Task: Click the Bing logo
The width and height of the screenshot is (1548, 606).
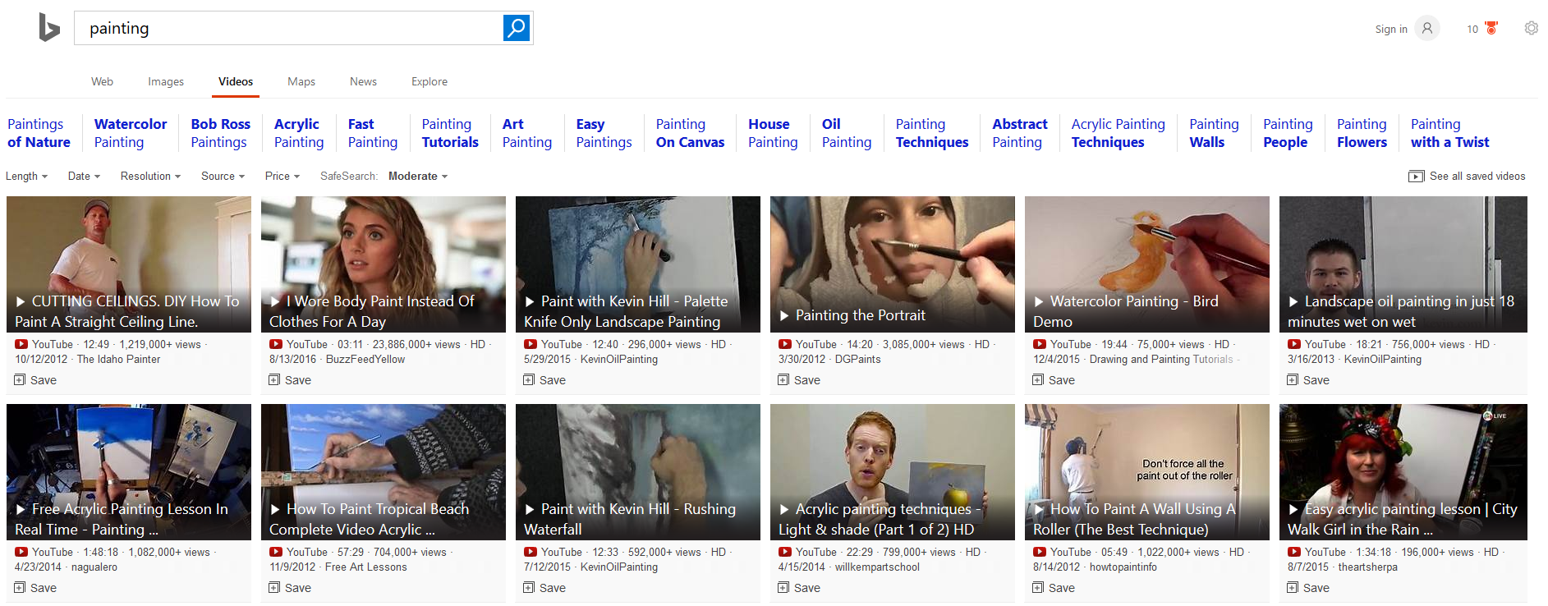Action: [x=49, y=28]
